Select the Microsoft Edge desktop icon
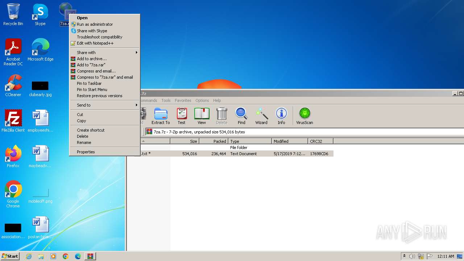This screenshot has height=261, width=464. (40, 50)
